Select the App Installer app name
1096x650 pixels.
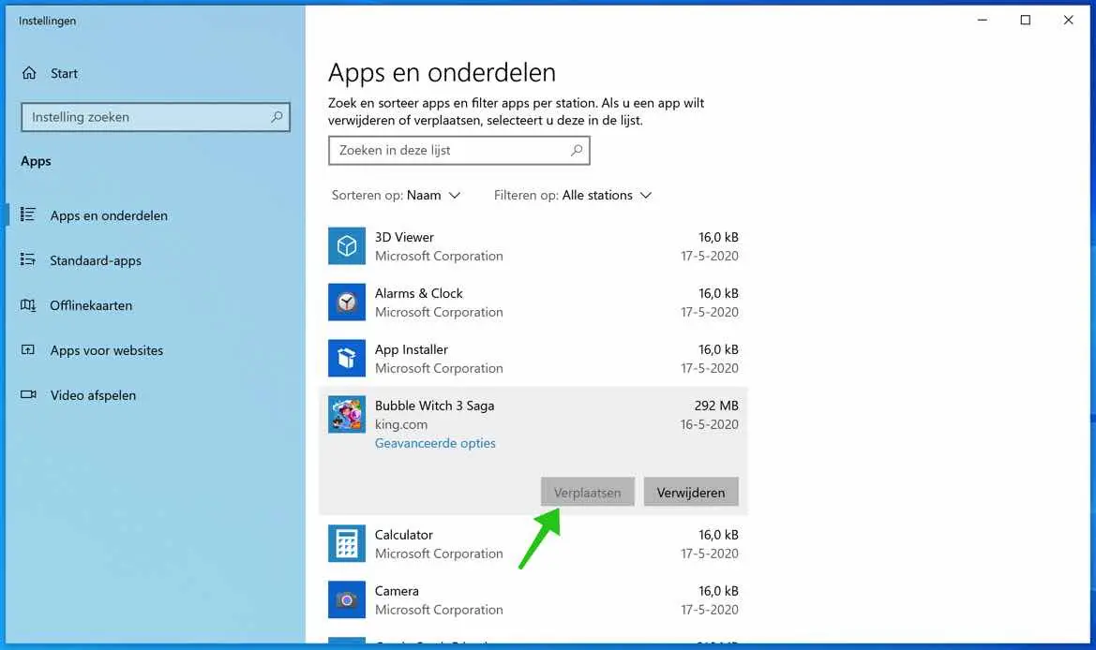tap(411, 349)
